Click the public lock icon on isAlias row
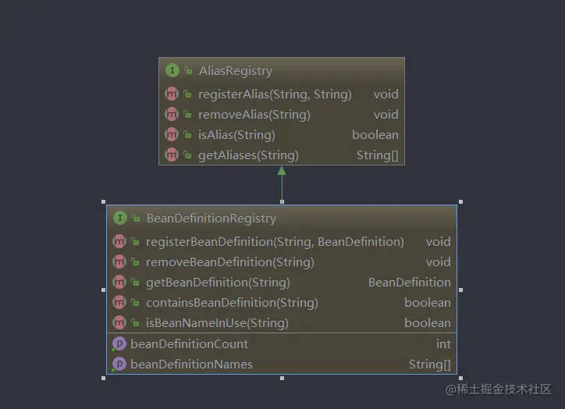This screenshot has width=565, height=409. click(x=187, y=134)
